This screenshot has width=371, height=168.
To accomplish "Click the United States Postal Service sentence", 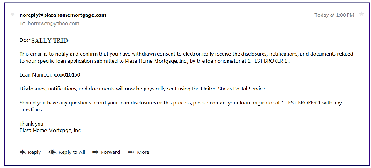I will [x=143, y=89].
